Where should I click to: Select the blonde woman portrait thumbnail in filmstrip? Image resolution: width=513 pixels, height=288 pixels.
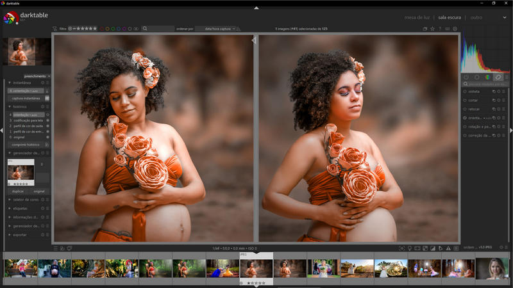point(492,268)
